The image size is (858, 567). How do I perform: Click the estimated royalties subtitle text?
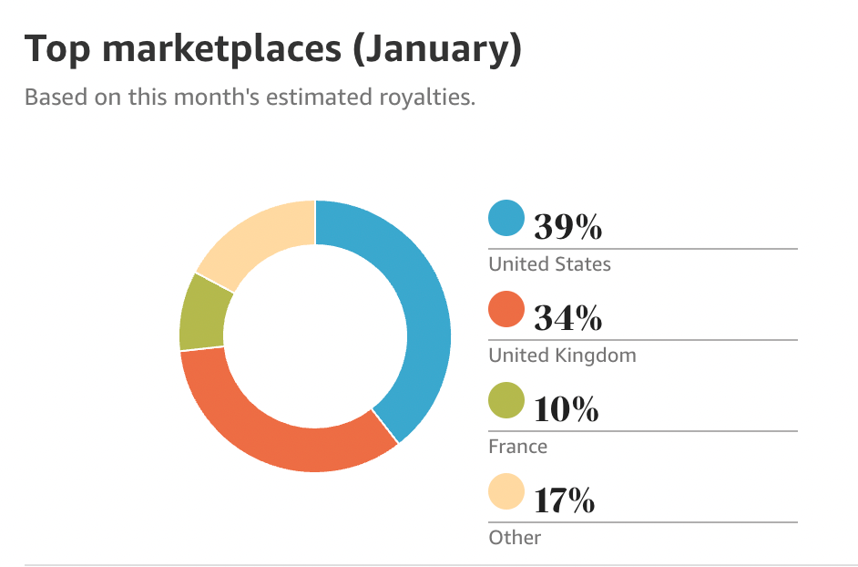(x=250, y=97)
